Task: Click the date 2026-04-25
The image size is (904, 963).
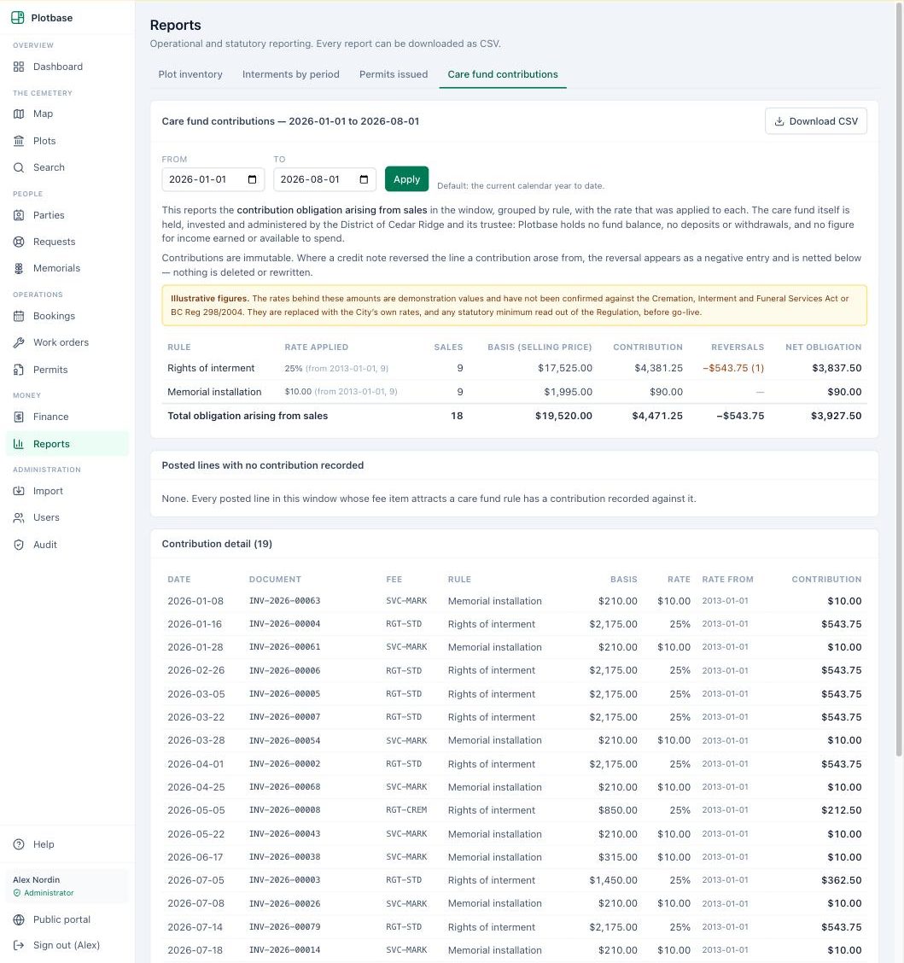Action: [195, 787]
